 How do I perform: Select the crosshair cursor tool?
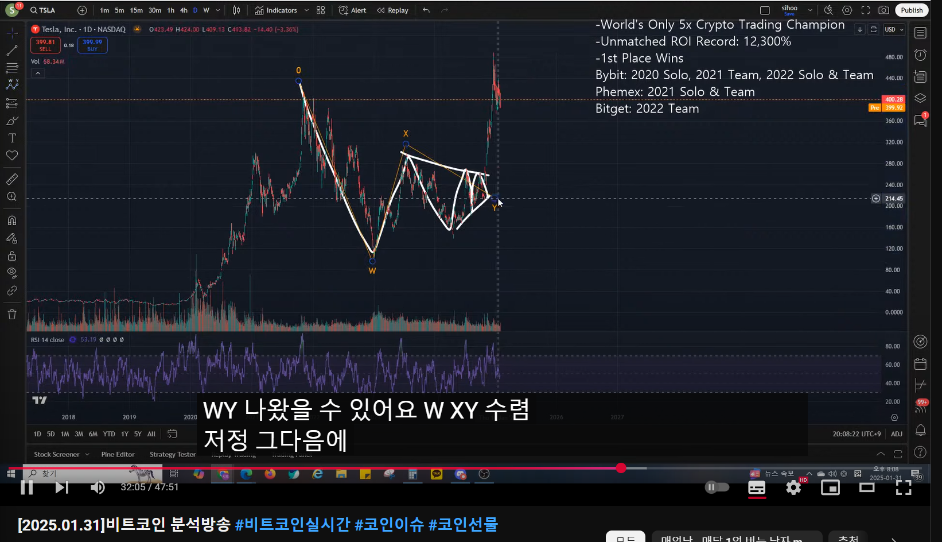tap(11, 33)
